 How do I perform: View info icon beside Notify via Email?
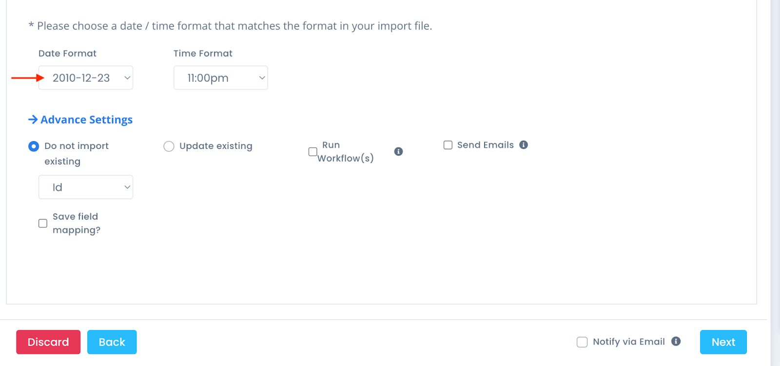(676, 341)
